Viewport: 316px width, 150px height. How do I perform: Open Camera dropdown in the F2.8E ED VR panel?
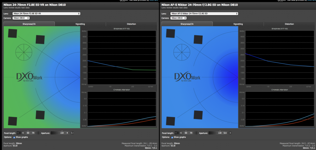[21, 18]
